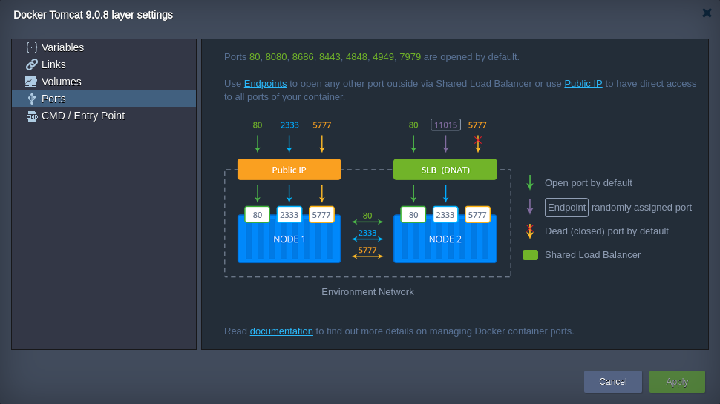Click the Dead (closed) port by default text
Screen dimensions: 720x404
pyautogui.click(x=606, y=231)
